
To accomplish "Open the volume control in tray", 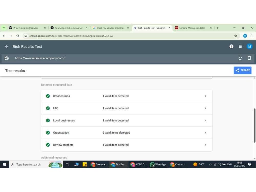I will coord(219,164).
